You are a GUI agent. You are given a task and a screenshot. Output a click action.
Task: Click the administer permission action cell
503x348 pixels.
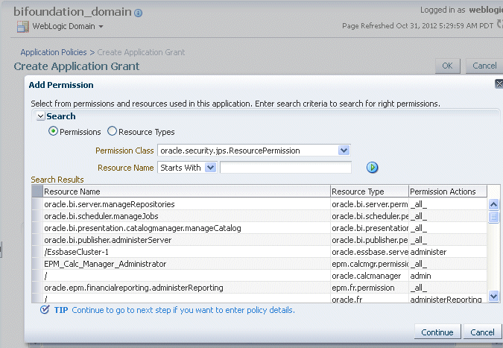[448, 252]
